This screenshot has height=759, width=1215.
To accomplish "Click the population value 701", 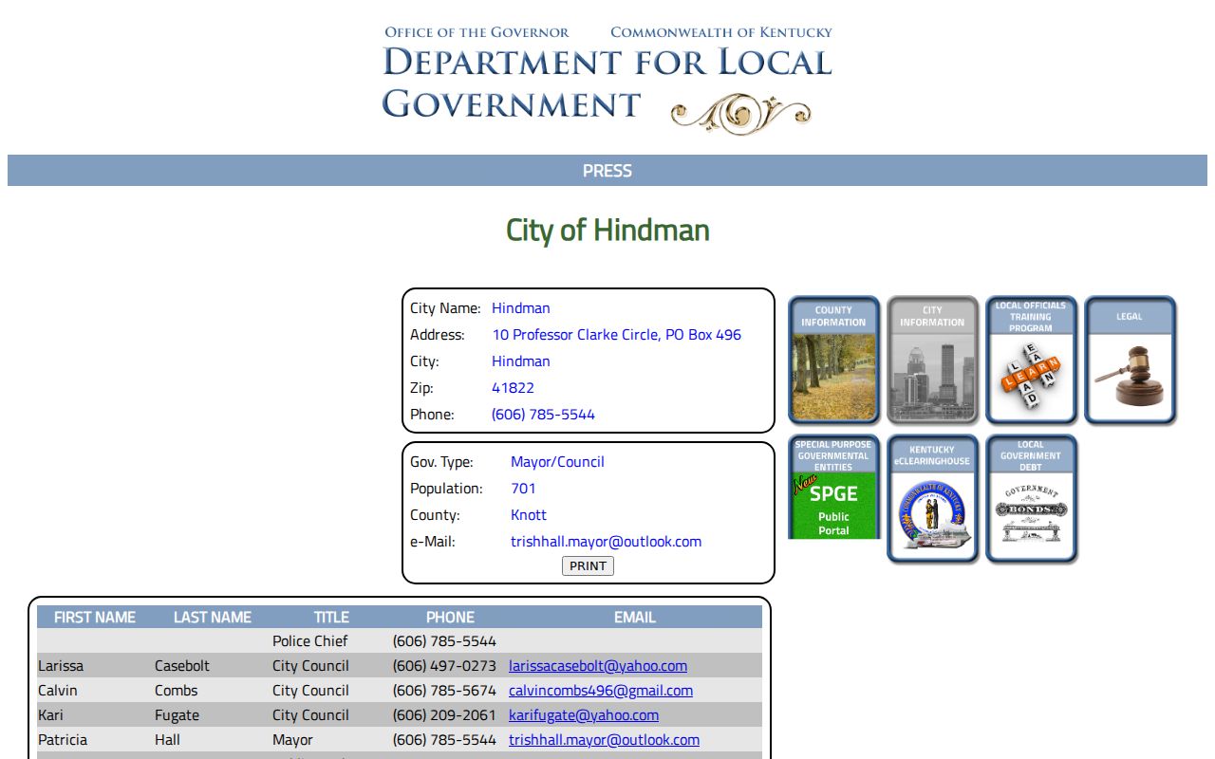I will [523, 489].
